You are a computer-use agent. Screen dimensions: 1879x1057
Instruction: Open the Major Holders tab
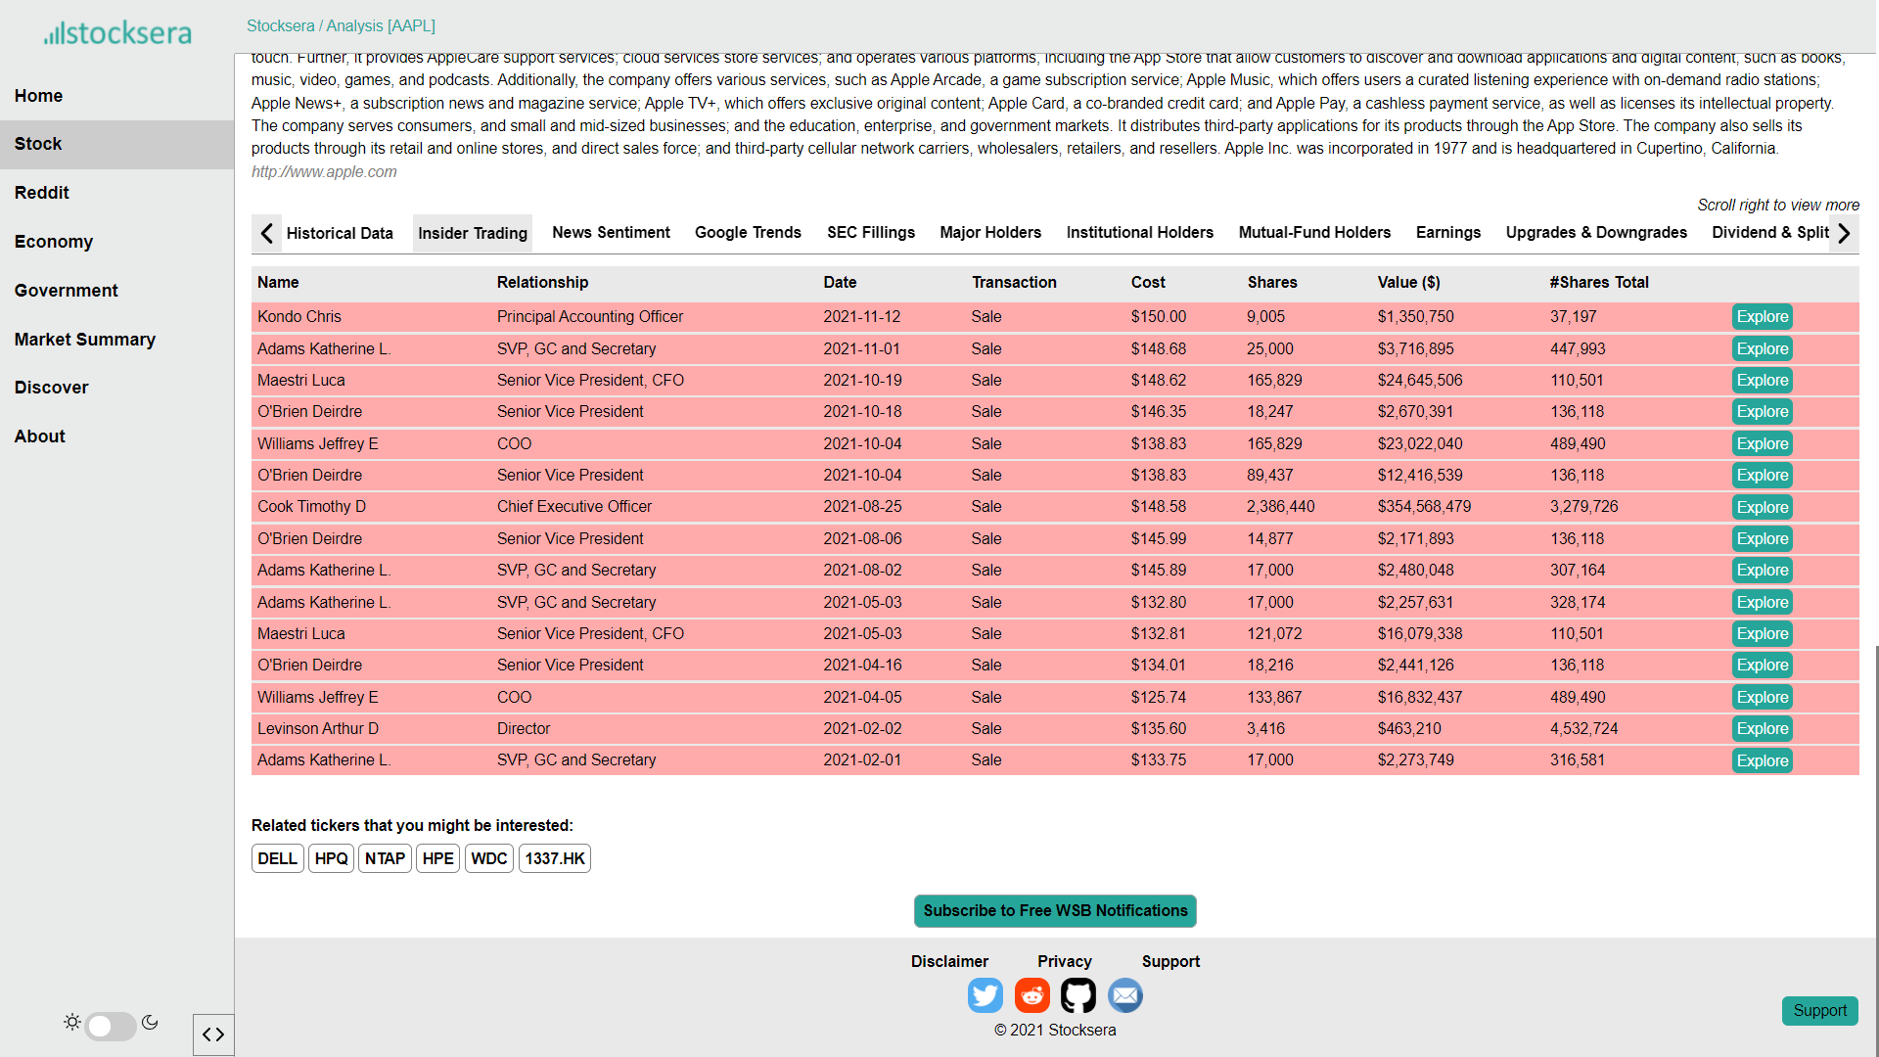click(x=990, y=233)
